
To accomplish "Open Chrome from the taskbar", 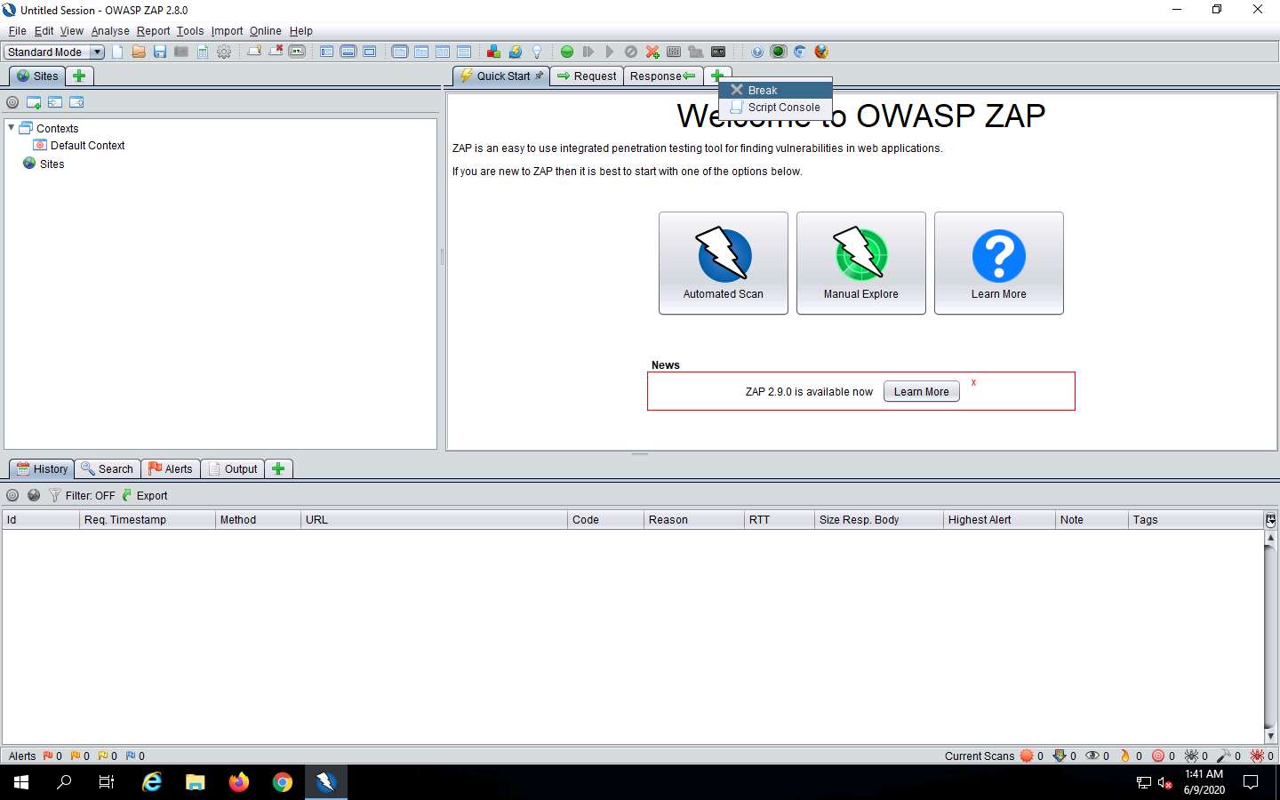I will point(283,782).
